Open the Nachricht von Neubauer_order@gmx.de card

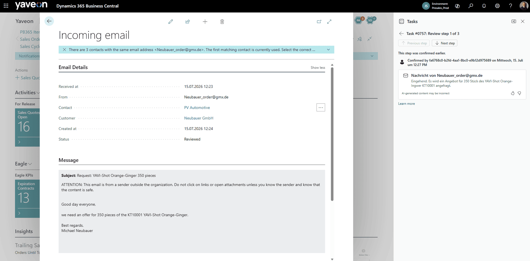462,85
